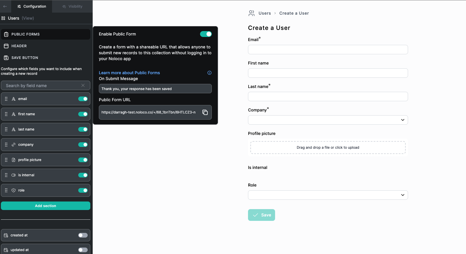The height and width of the screenshot is (254, 466).
Task: Click the Add section button
Action: 46,206
